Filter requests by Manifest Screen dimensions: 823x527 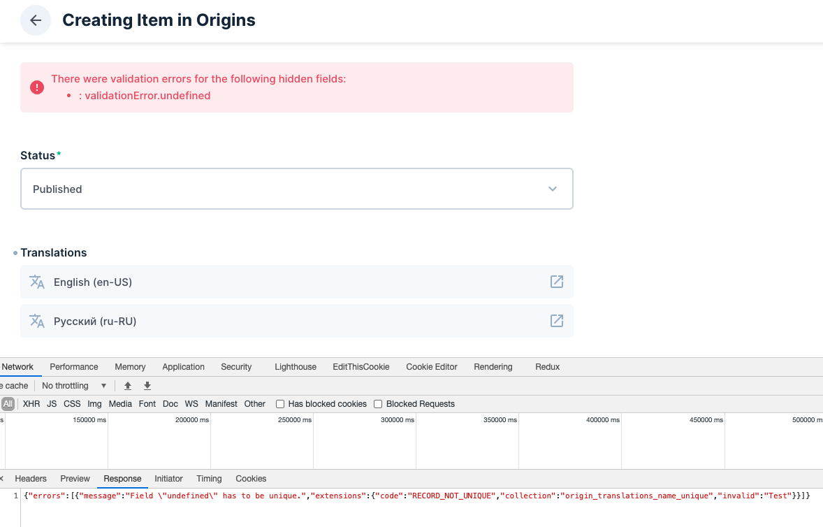[221, 404]
